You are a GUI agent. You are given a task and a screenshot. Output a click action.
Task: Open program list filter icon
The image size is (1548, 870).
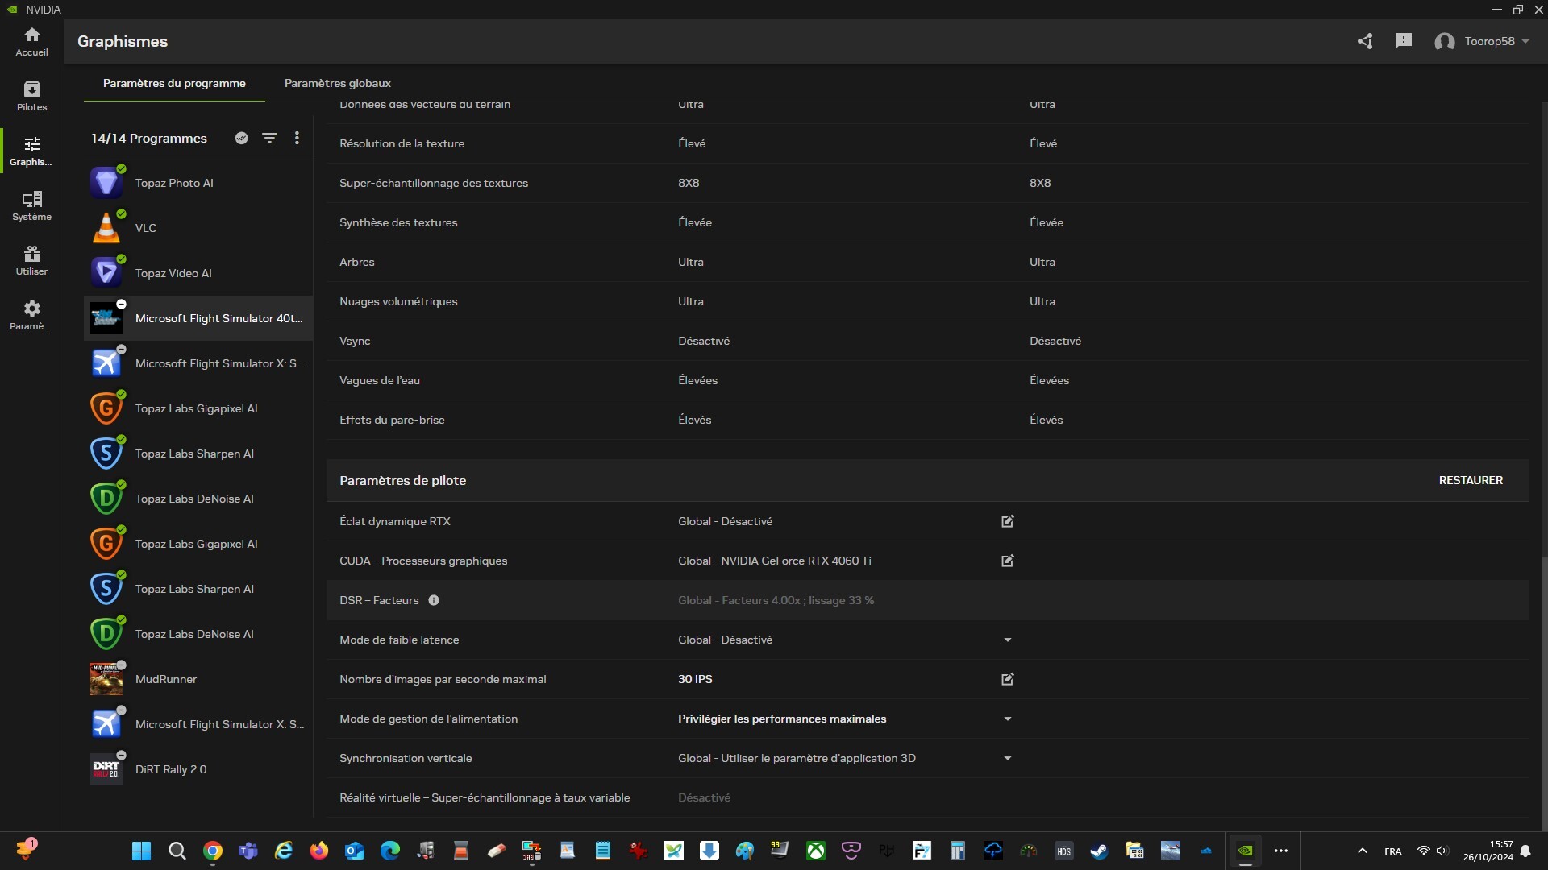269,138
